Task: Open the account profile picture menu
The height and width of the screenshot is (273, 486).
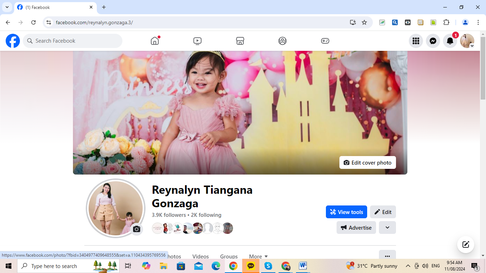Action: 467,41
